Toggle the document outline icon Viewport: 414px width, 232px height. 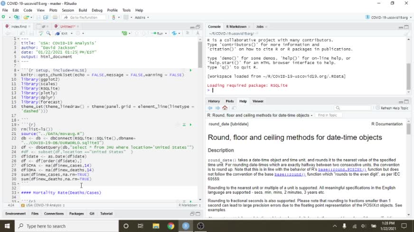(198, 33)
